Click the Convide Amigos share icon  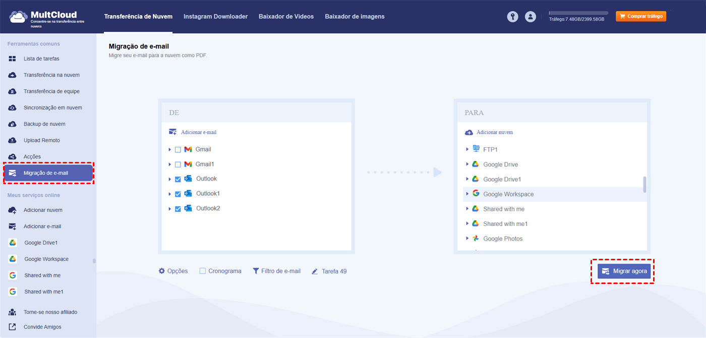(x=13, y=327)
